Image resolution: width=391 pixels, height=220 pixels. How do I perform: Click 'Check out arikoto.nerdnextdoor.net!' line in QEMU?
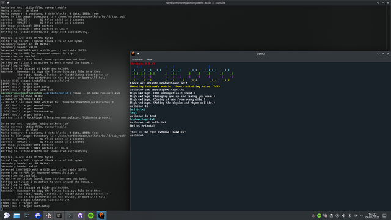click(159, 83)
